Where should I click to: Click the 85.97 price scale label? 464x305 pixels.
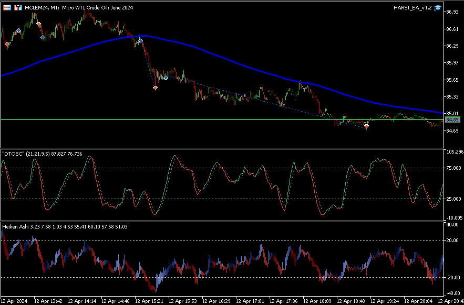(452, 62)
